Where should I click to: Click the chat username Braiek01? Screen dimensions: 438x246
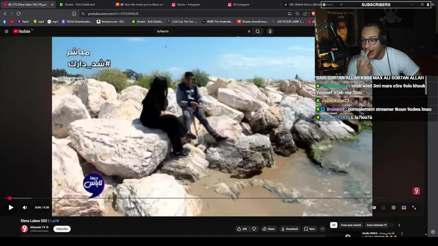335,109
